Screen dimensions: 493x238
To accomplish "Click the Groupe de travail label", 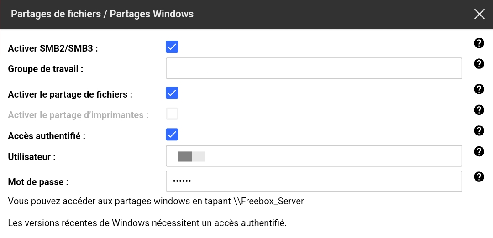I will tap(46, 69).
